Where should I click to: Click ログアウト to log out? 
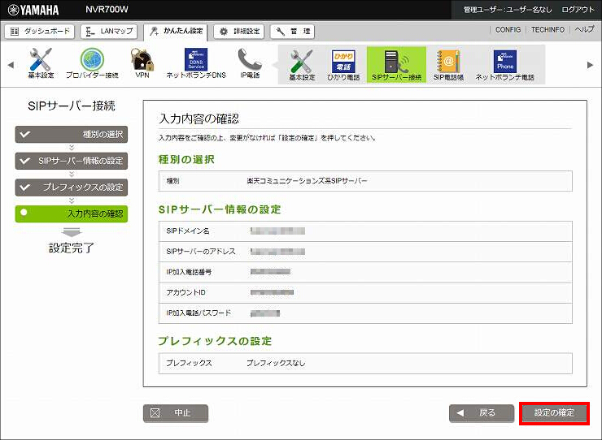[x=578, y=10]
